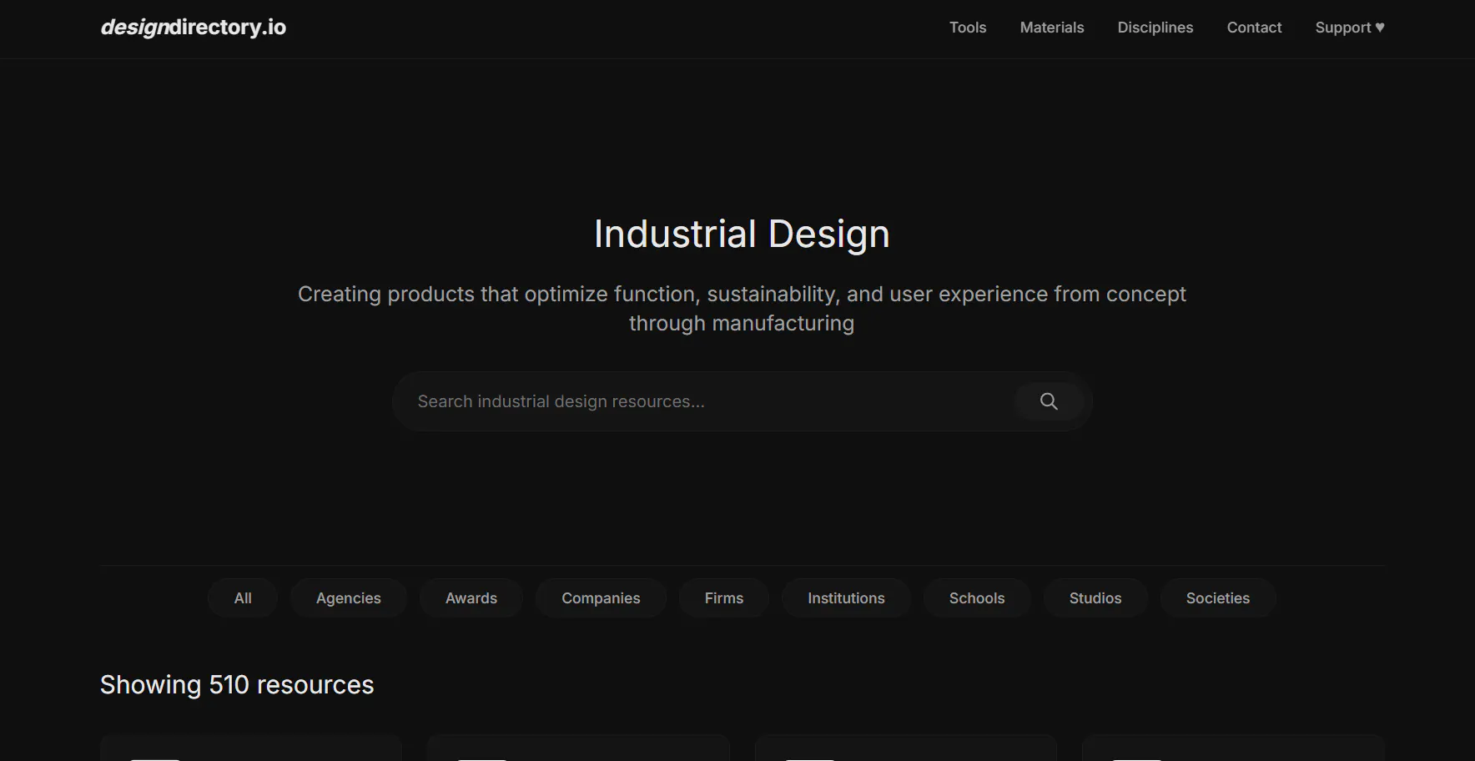Open the designdirectory.io home logo
The width and height of the screenshot is (1475, 761).
click(x=194, y=28)
